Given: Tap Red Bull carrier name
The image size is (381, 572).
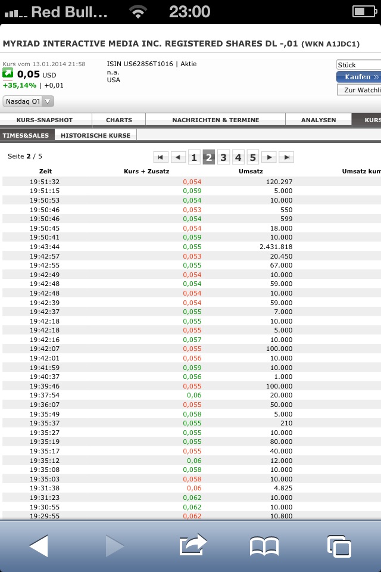Looking at the screenshot, I should tap(69, 12).
